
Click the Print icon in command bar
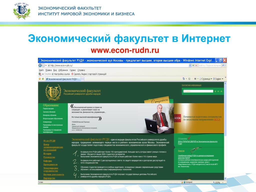click(x=195, y=79)
